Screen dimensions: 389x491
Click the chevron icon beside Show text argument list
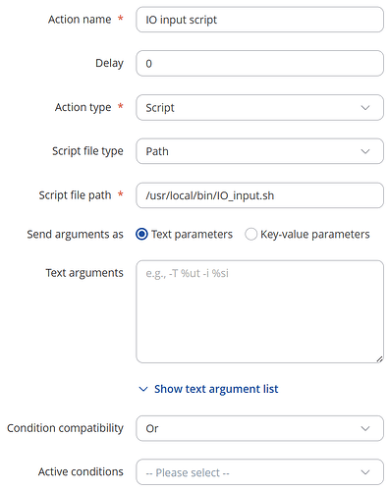click(x=143, y=389)
